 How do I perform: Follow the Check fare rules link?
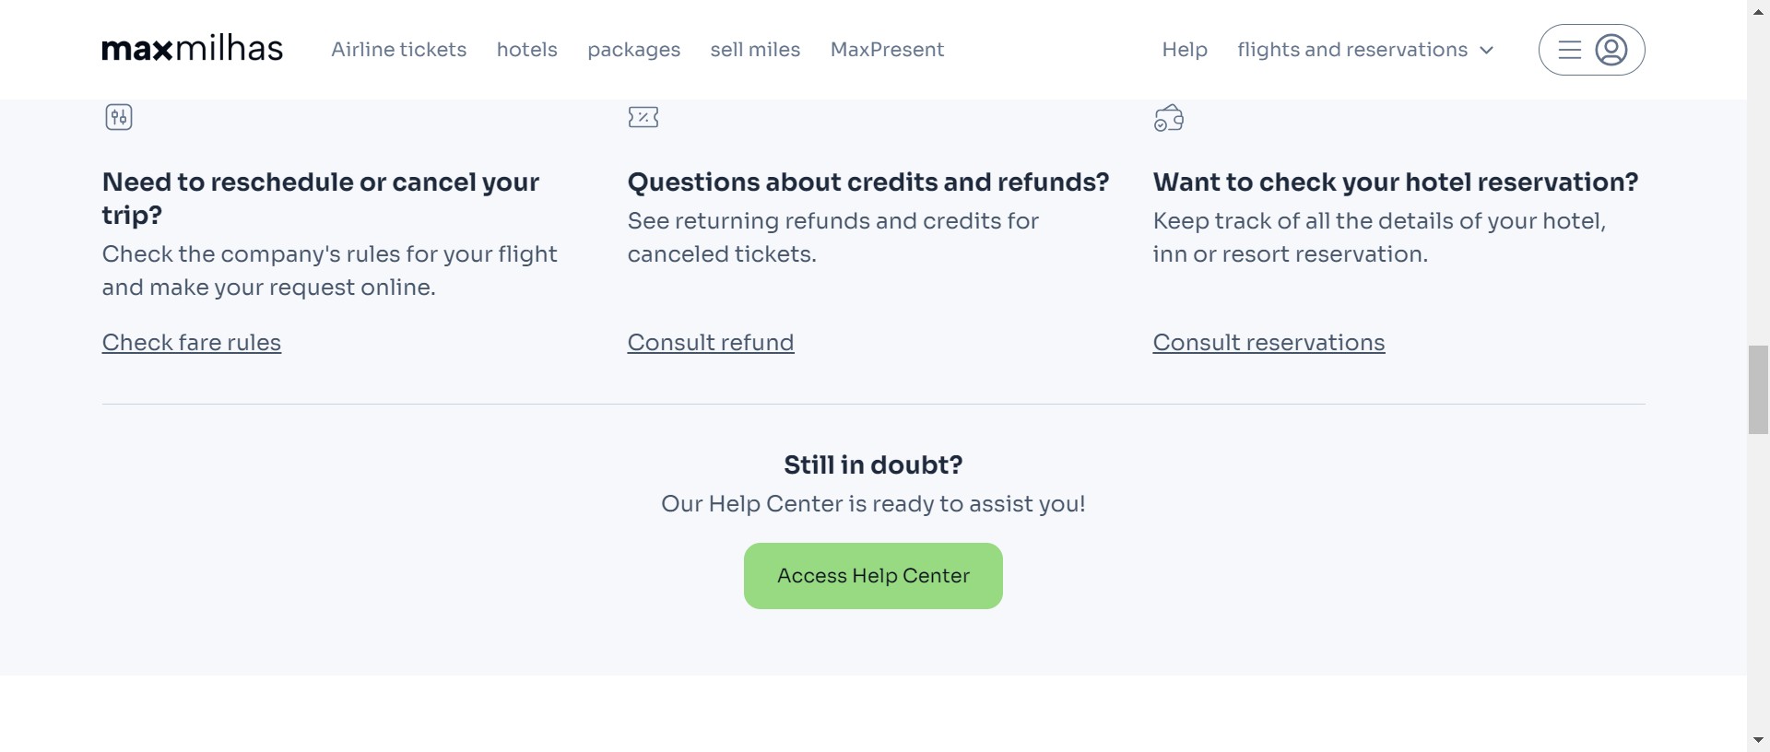pyautogui.click(x=192, y=343)
